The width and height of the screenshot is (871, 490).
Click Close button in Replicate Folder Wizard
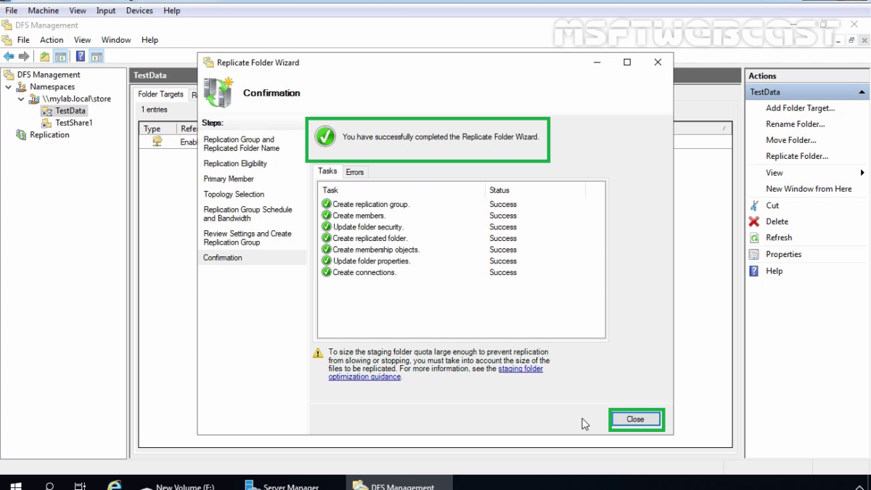coord(635,419)
